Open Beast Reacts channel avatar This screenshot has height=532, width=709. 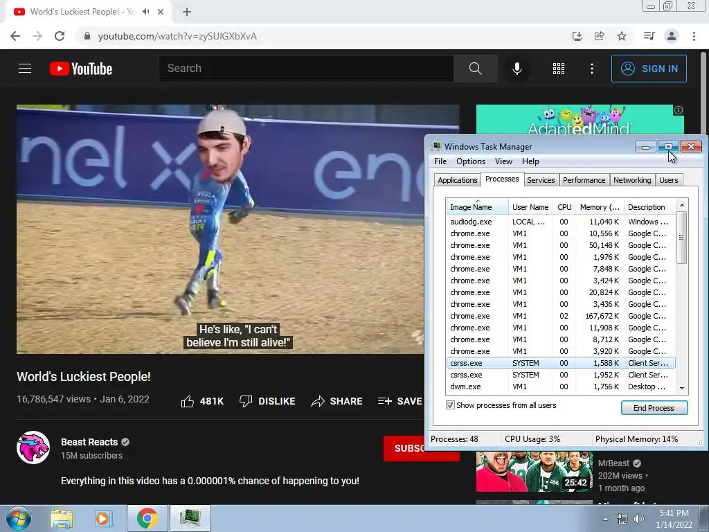33,447
